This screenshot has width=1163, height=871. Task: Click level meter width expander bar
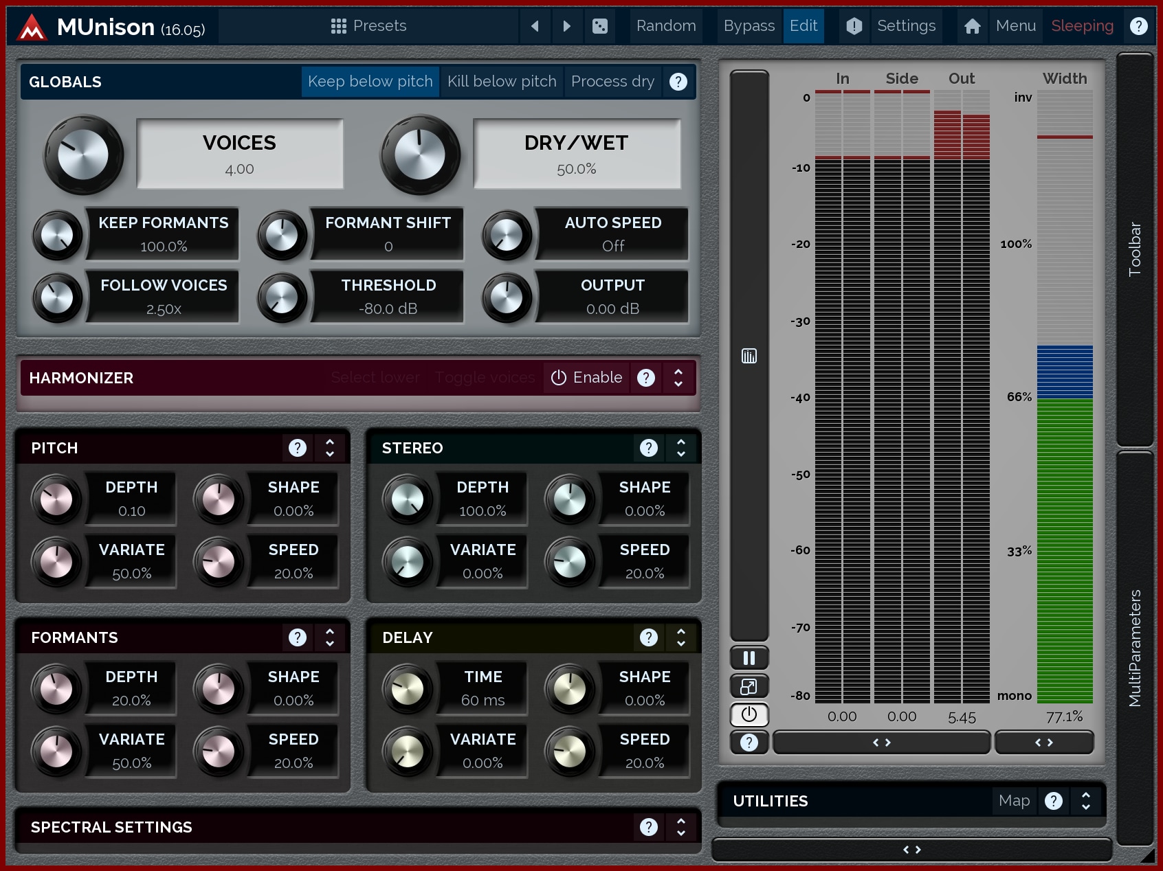tap(882, 743)
